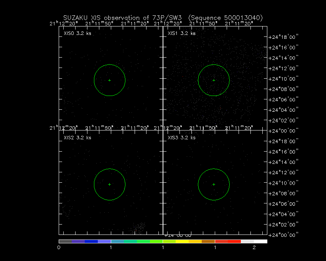Click the "XIS2 3.2 ks" panel label
Image resolution: width=326 pixels, height=261 pixels.
tap(77, 137)
